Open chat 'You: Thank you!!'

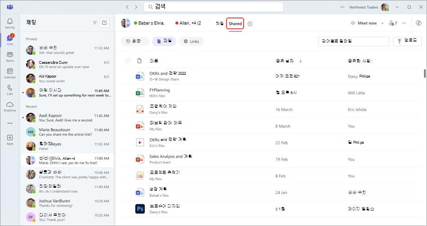(67, 217)
